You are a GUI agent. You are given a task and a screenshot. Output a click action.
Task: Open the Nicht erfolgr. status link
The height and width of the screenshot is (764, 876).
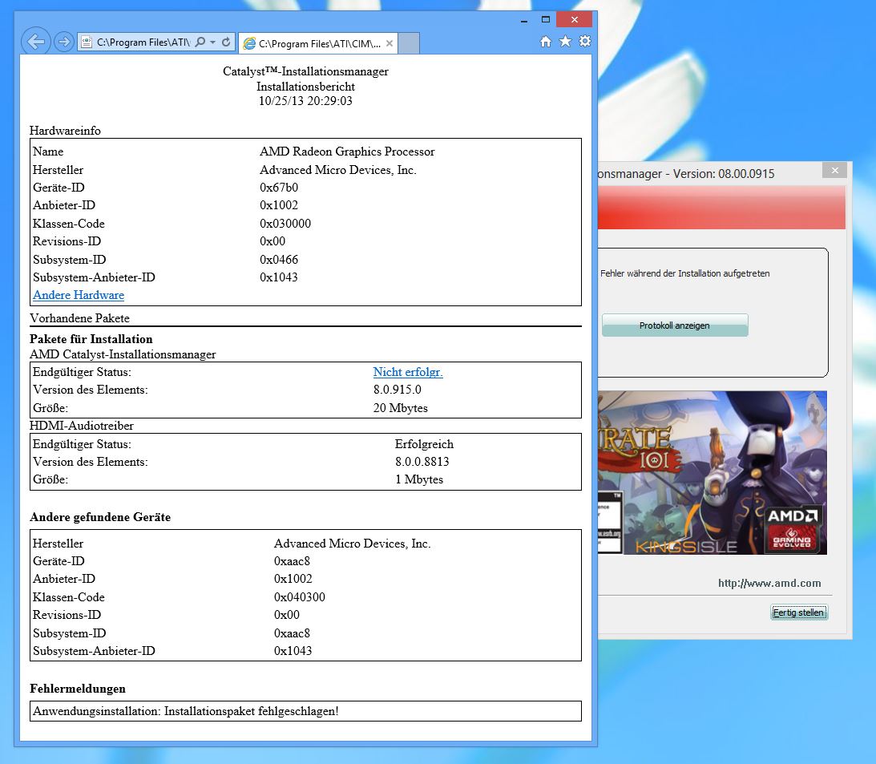(x=408, y=372)
